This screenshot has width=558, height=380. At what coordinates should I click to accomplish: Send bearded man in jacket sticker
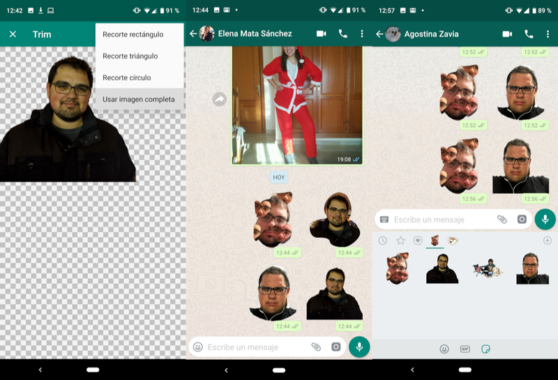click(442, 268)
